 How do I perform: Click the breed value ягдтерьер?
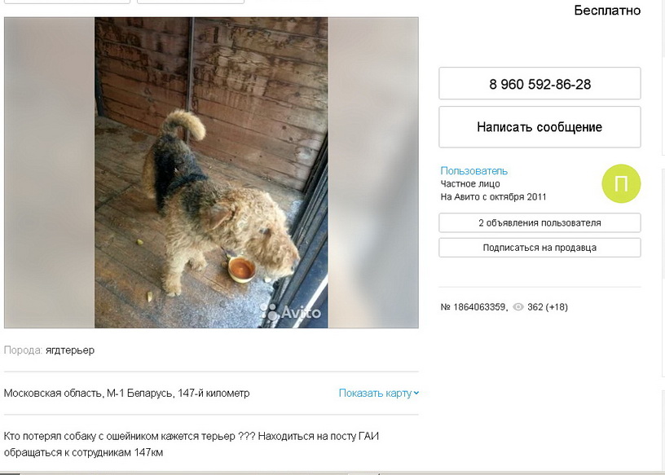[70, 350]
